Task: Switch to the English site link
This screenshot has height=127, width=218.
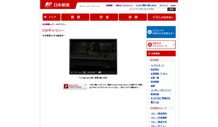Action: pos(173,5)
